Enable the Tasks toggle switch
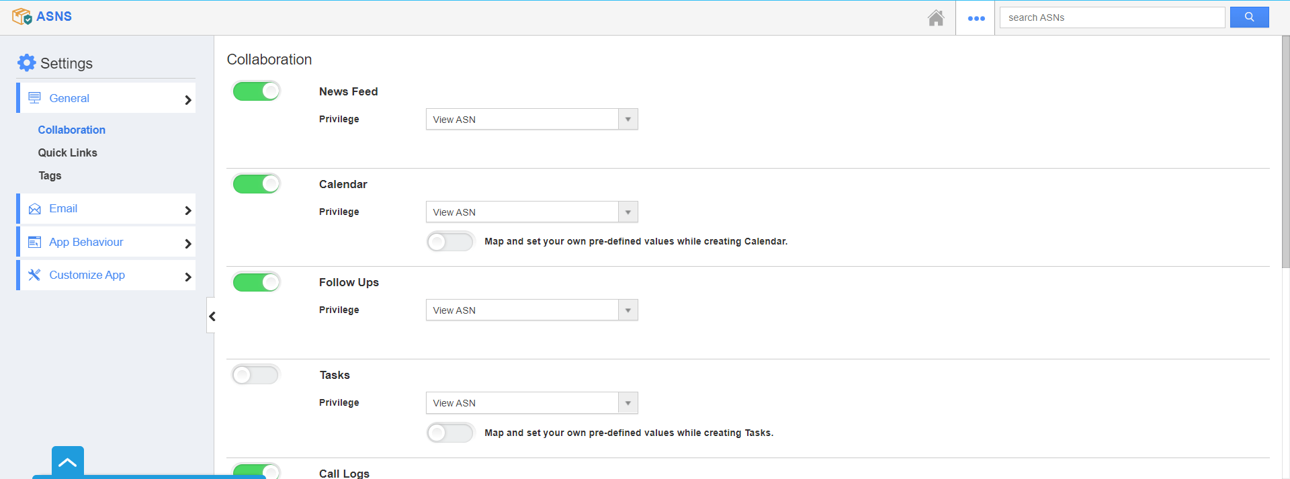1290x479 pixels. point(255,375)
